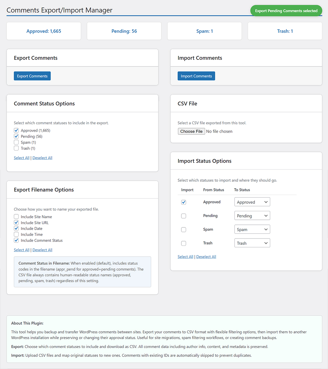Uncheck the Pending (56) export checkbox
This screenshot has width=328, height=369.
click(16, 136)
